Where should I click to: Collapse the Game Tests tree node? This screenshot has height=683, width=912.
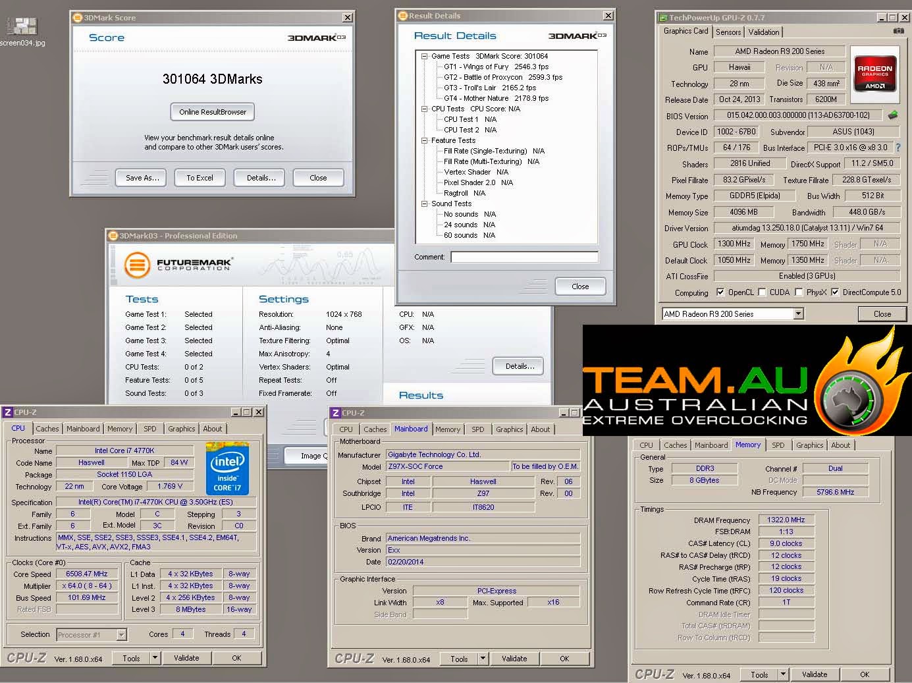tap(425, 57)
